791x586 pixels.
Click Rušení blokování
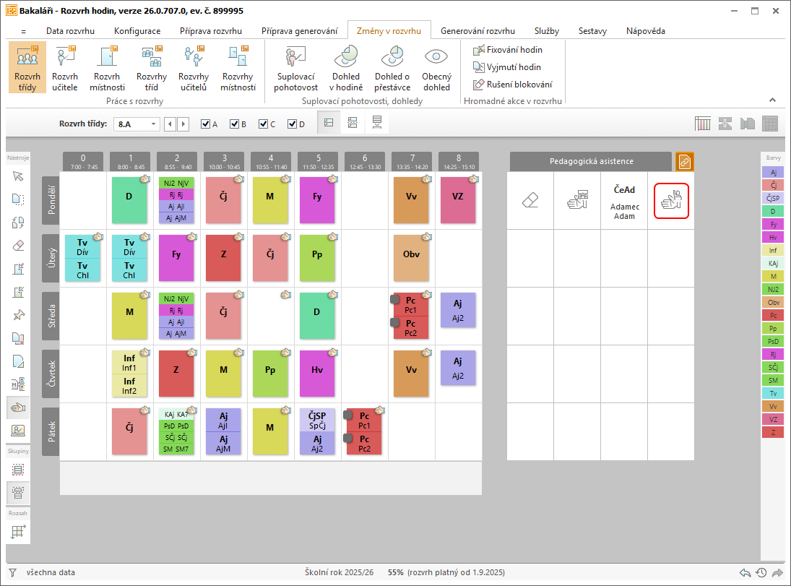click(513, 84)
